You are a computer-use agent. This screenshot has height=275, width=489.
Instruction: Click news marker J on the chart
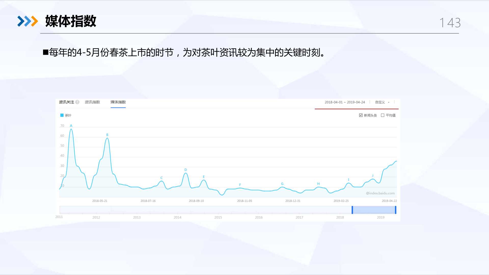click(373, 175)
